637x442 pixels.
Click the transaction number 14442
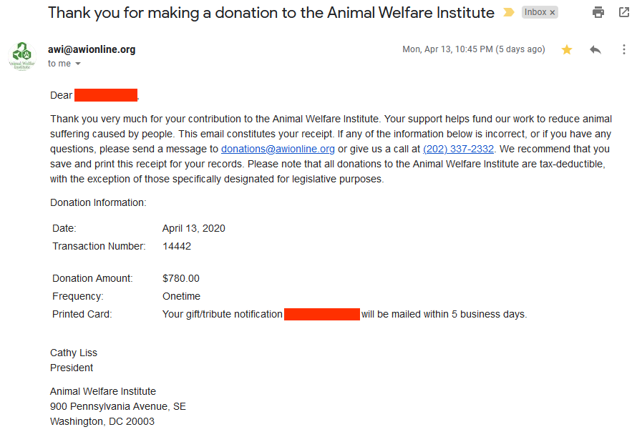pos(177,246)
